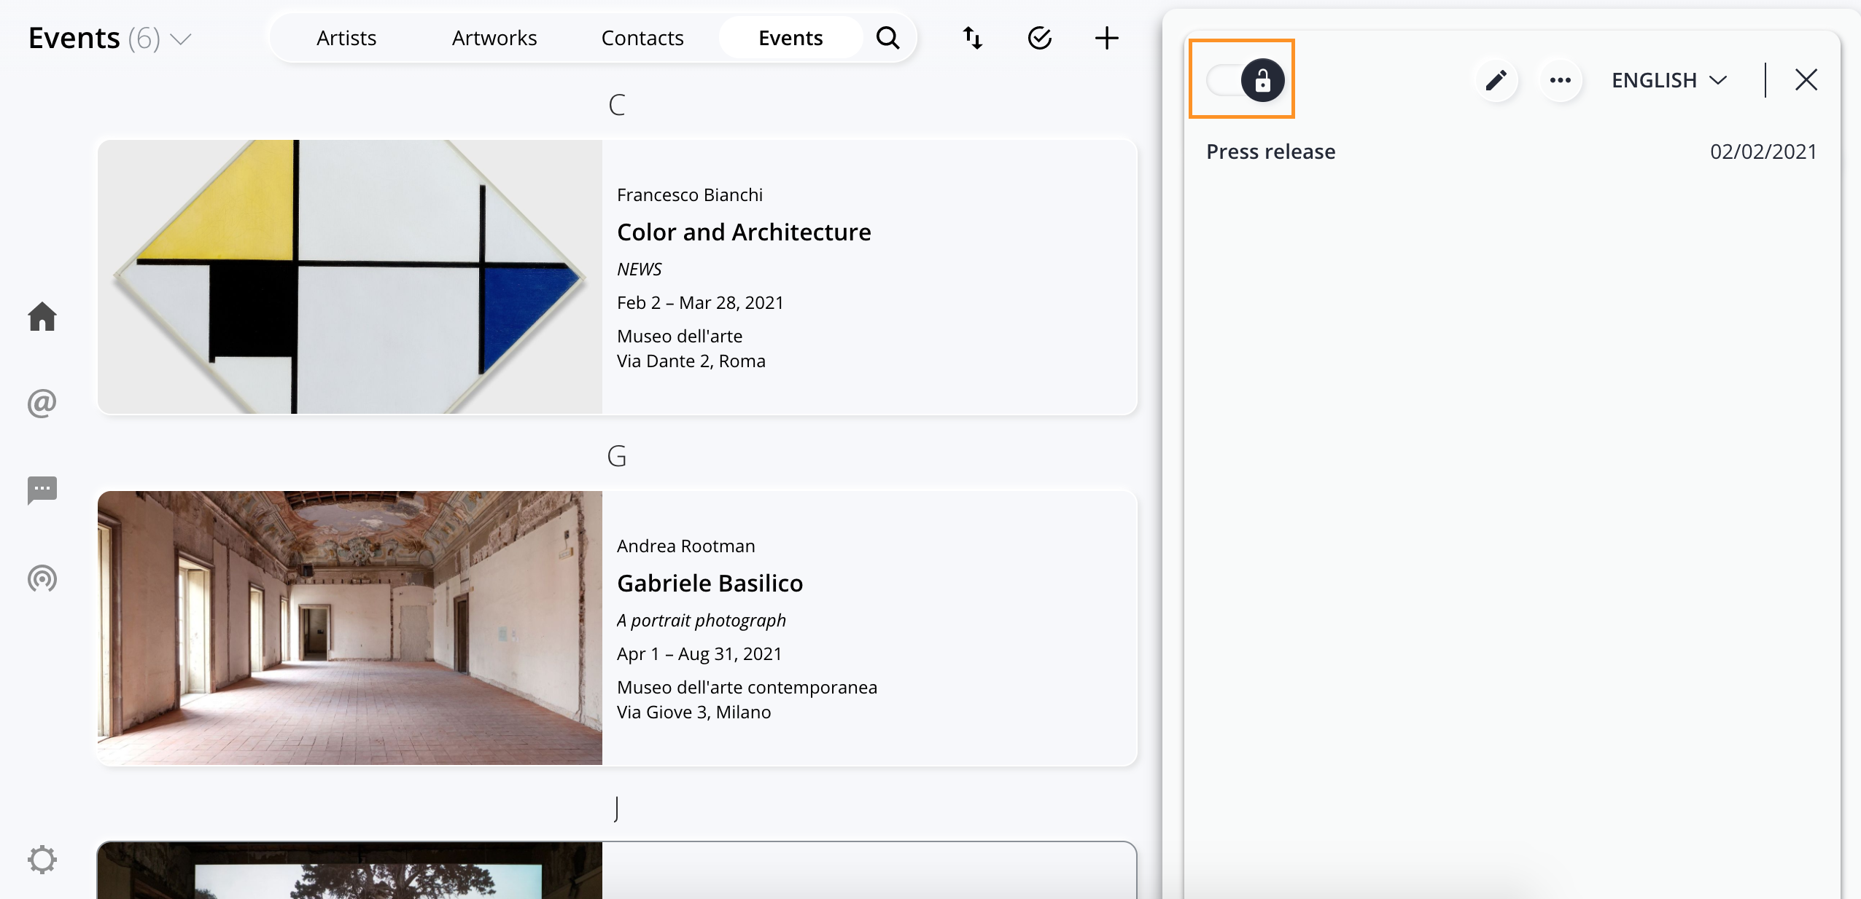This screenshot has height=899, width=1861.
Task: Click the Mondrian-style painting thumbnail
Action: pyautogui.click(x=350, y=277)
